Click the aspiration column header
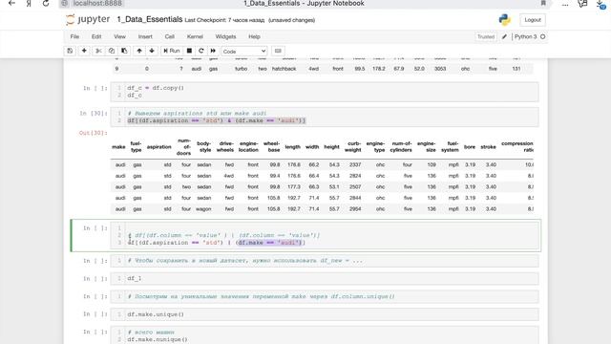This screenshot has height=344, width=611. [159, 147]
